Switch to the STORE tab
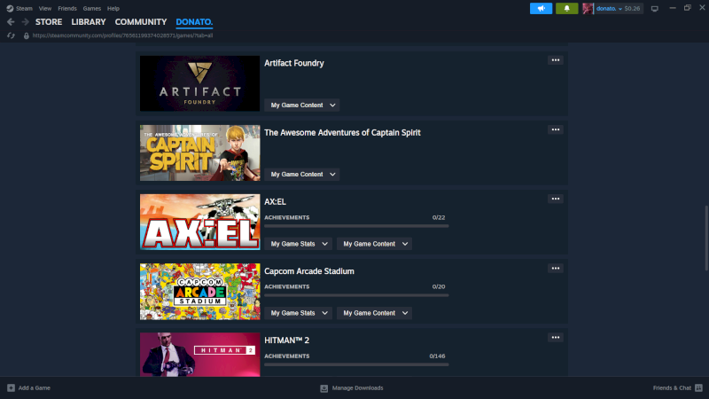The image size is (709, 399). point(49,21)
